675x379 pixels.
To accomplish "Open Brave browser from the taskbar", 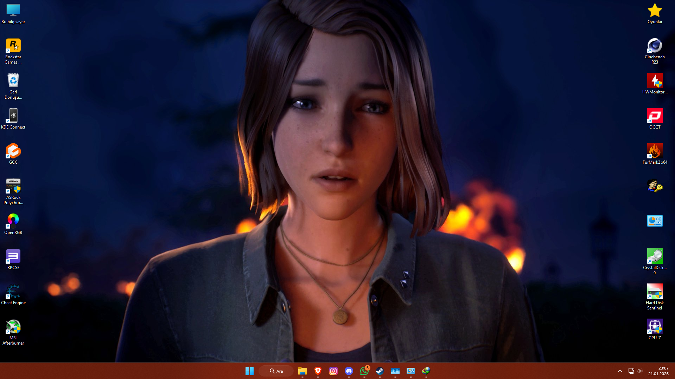I will (x=318, y=371).
